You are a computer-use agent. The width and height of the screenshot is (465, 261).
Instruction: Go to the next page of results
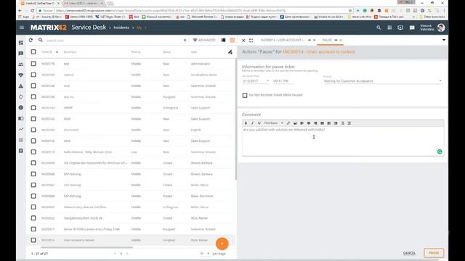click(x=128, y=254)
